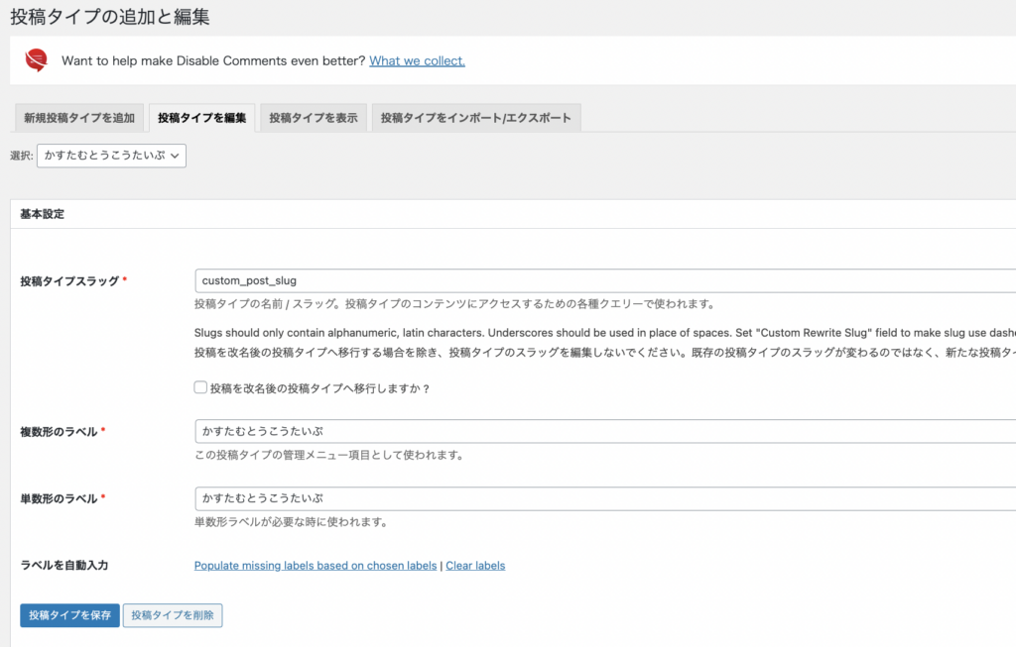Open the 投稿タイプをインポート/エクスポート tab
Viewport: 1016px width, 647px height.
point(475,118)
